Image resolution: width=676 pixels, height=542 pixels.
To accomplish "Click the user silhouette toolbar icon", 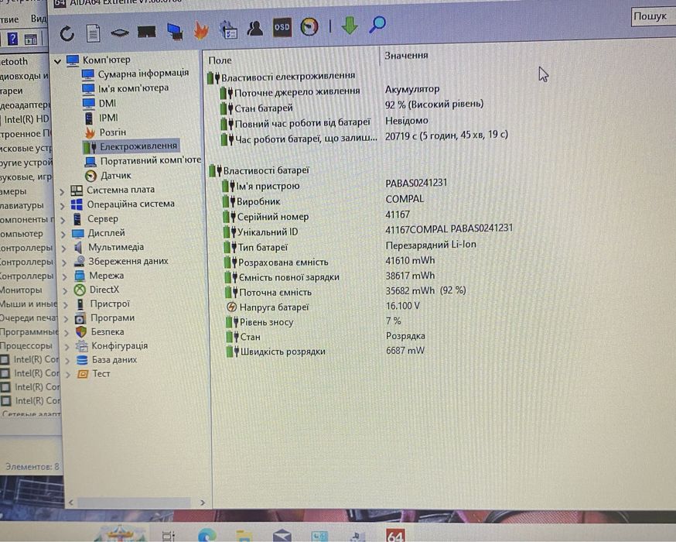I will coord(254,29).
